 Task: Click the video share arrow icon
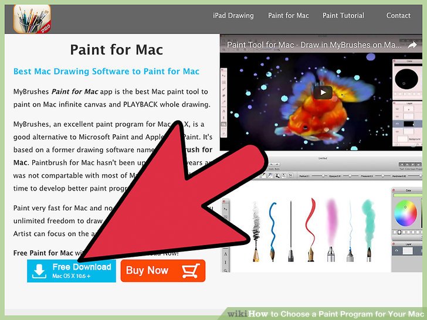412,45
